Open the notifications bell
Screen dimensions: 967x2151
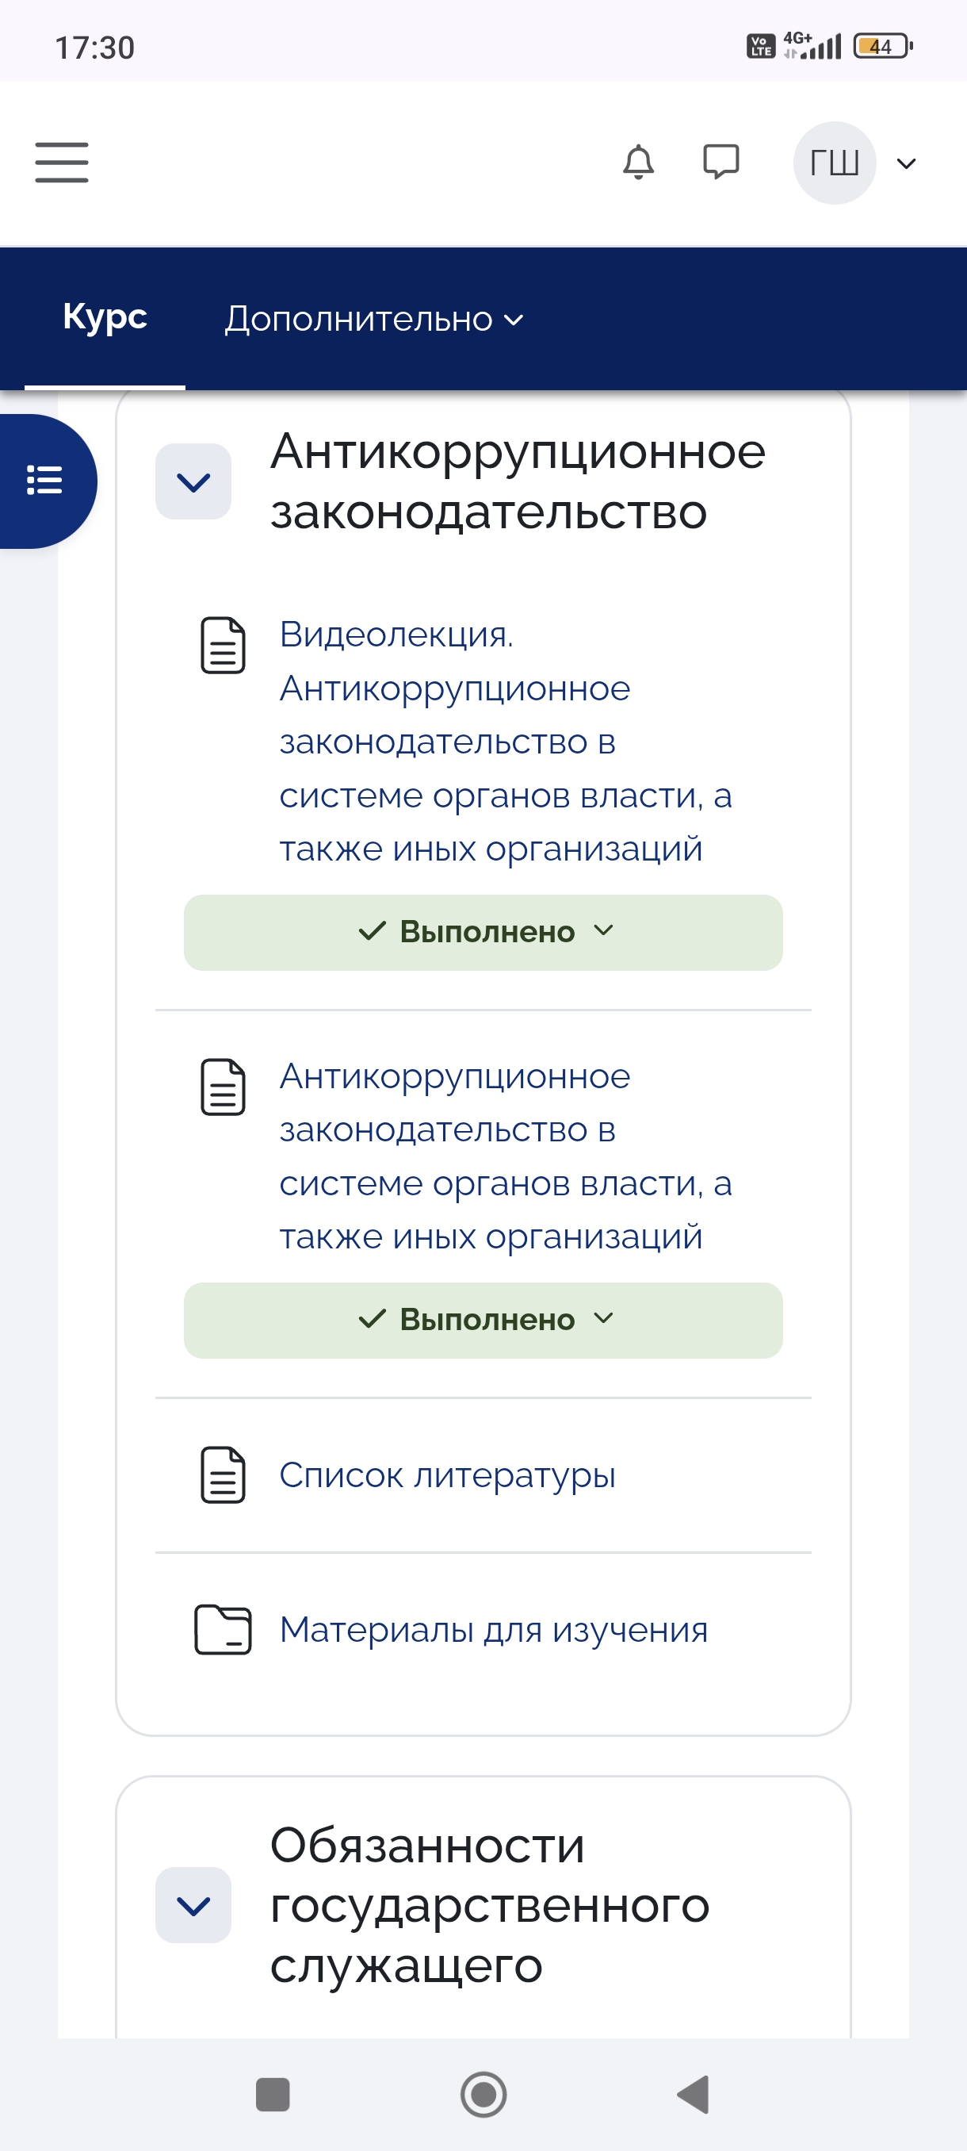[x=638, y=162]
